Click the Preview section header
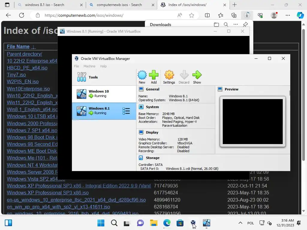Screen dimensions: 307x230 pyautogui.click(x=231, y=89)
